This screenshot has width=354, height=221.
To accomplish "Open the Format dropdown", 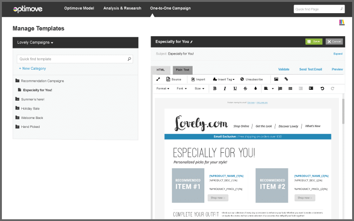I will (163, 88).
